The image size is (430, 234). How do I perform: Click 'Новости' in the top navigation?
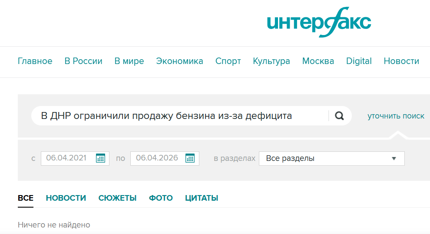click(x=401, y=61)
